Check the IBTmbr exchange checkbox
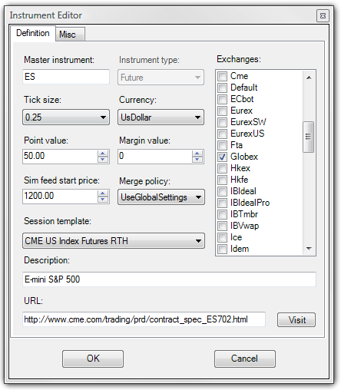Image resolution: width=341 pixels, height=390 pixels. [x=222, y=214]
